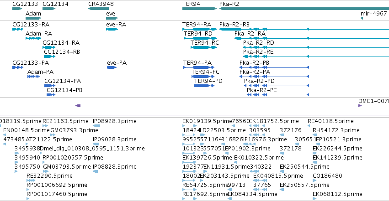Select the eve gene label
The image size is (389, 201).
[x=111, y=14]
